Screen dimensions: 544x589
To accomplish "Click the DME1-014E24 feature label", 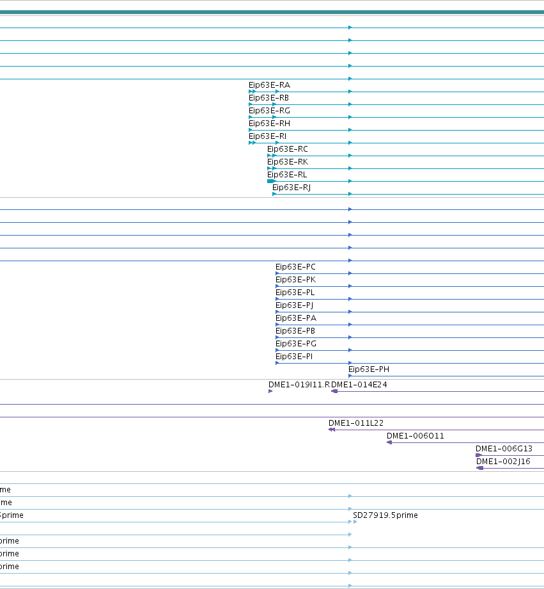I will 359,385.
